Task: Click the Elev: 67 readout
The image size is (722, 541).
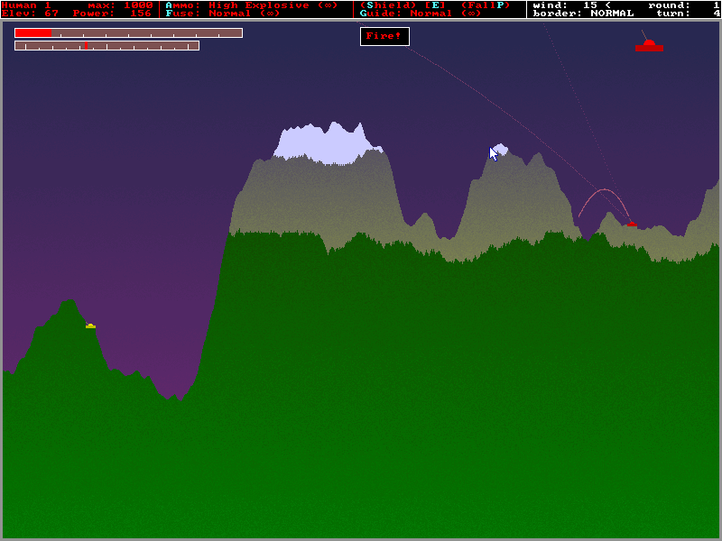Action: coord(30,14)
